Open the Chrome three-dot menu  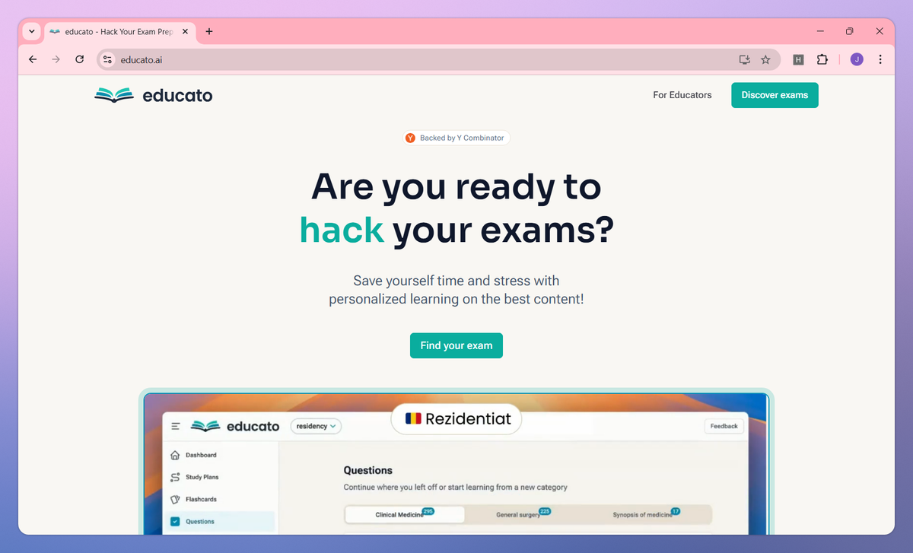point(880,59)
